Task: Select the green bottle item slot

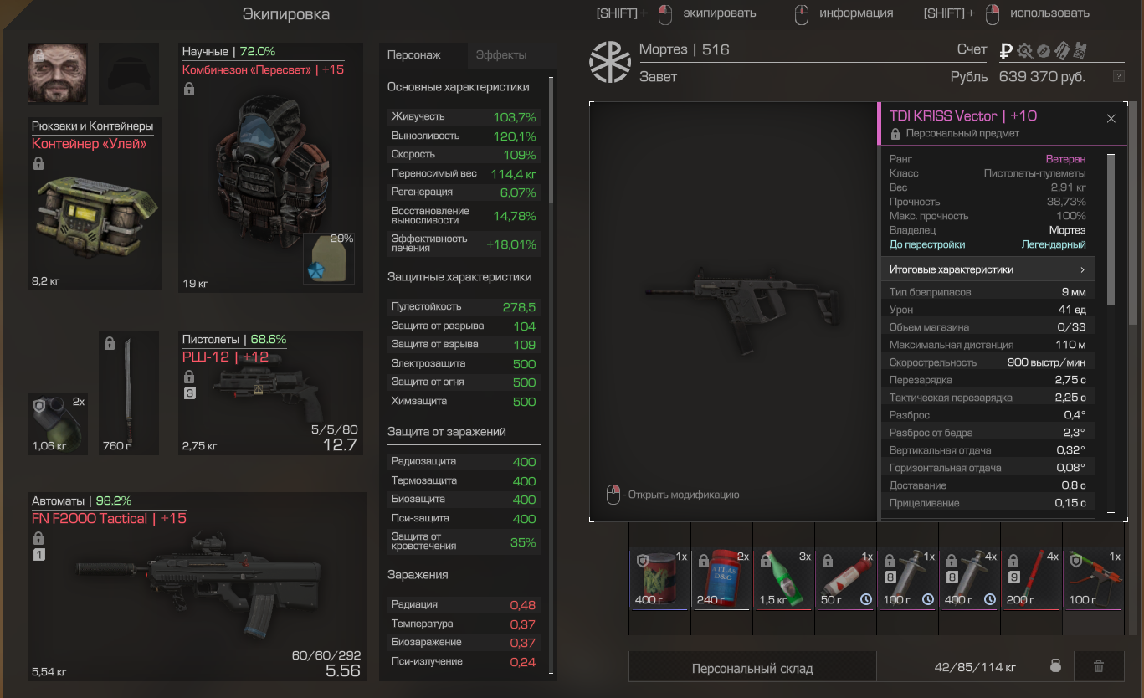Action: pyautogui.click(x=782, y=579)
